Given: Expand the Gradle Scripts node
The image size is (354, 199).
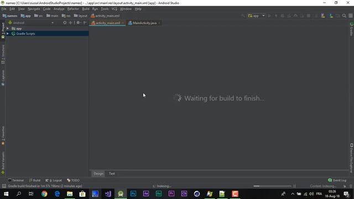Looking at the screenshot, I should pos(8,34).
